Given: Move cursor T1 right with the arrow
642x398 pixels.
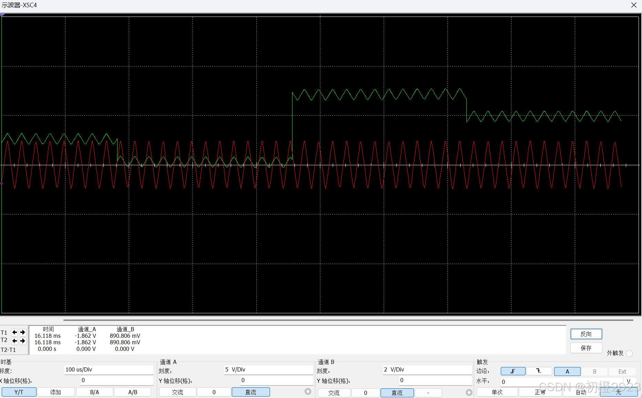Looking at the screenshot, I should coord(23,332).
